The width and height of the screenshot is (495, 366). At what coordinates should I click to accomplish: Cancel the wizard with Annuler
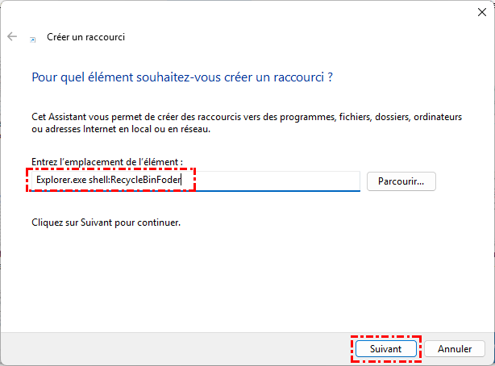[x=455, y=349]
